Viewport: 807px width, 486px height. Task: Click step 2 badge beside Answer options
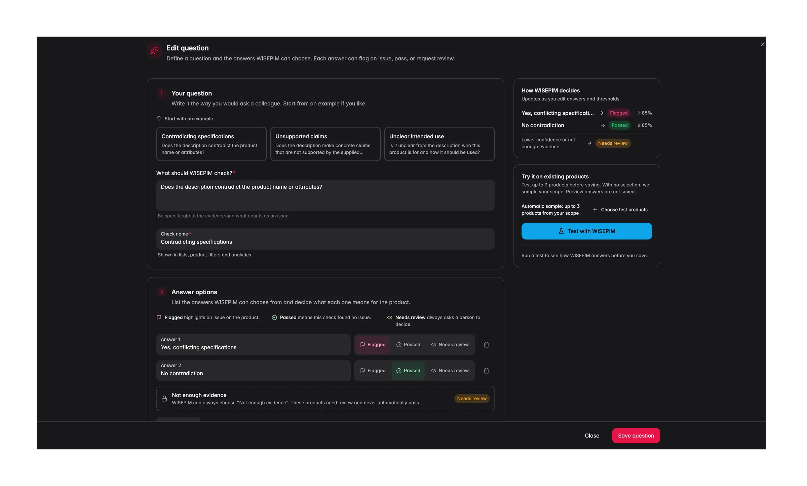coord(162,292)
